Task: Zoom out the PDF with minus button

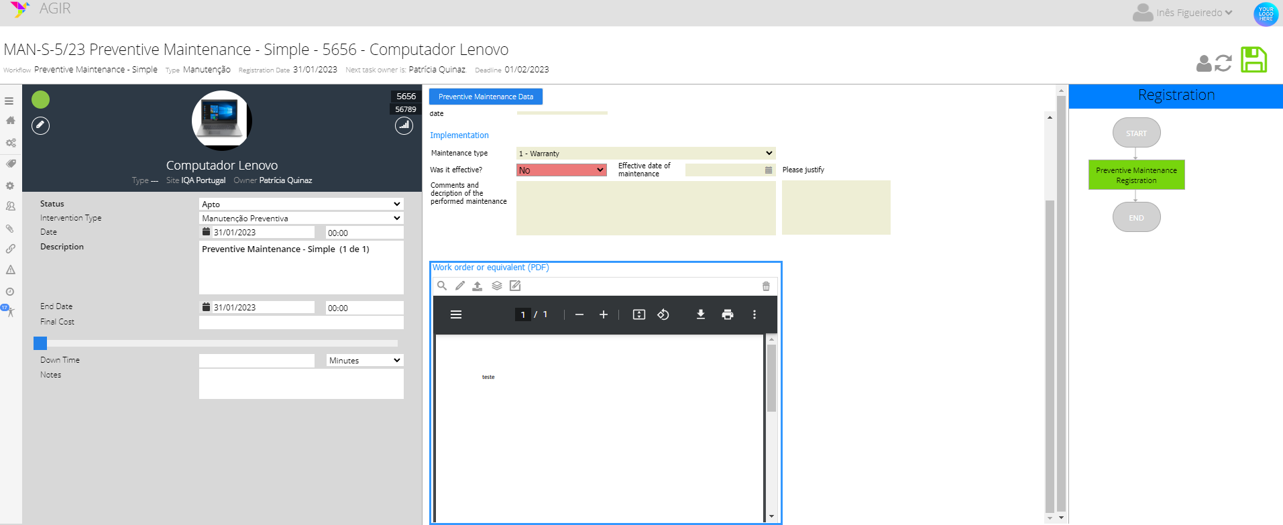Action: pyautogui.click(x=579, y=314)
